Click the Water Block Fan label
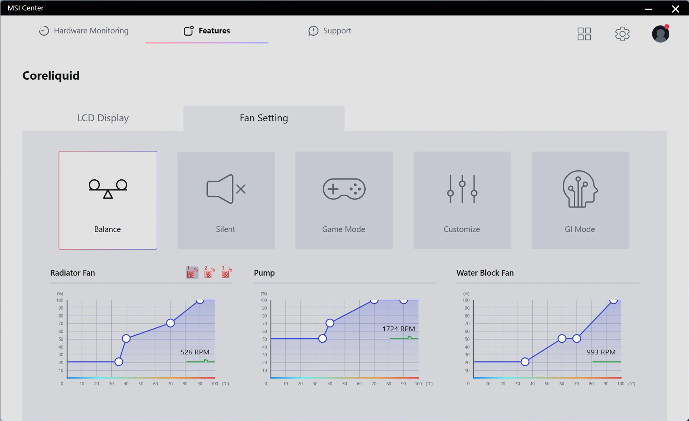The width and height of the screenshot is (689, 421). tap(485, 273)
